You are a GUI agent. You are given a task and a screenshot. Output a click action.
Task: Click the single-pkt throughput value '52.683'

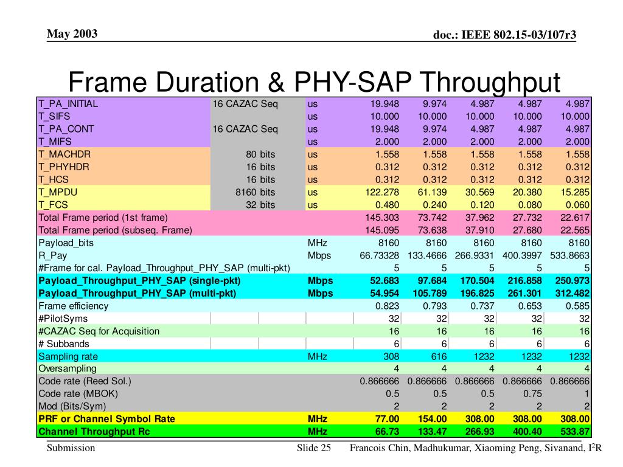[385, 281]
